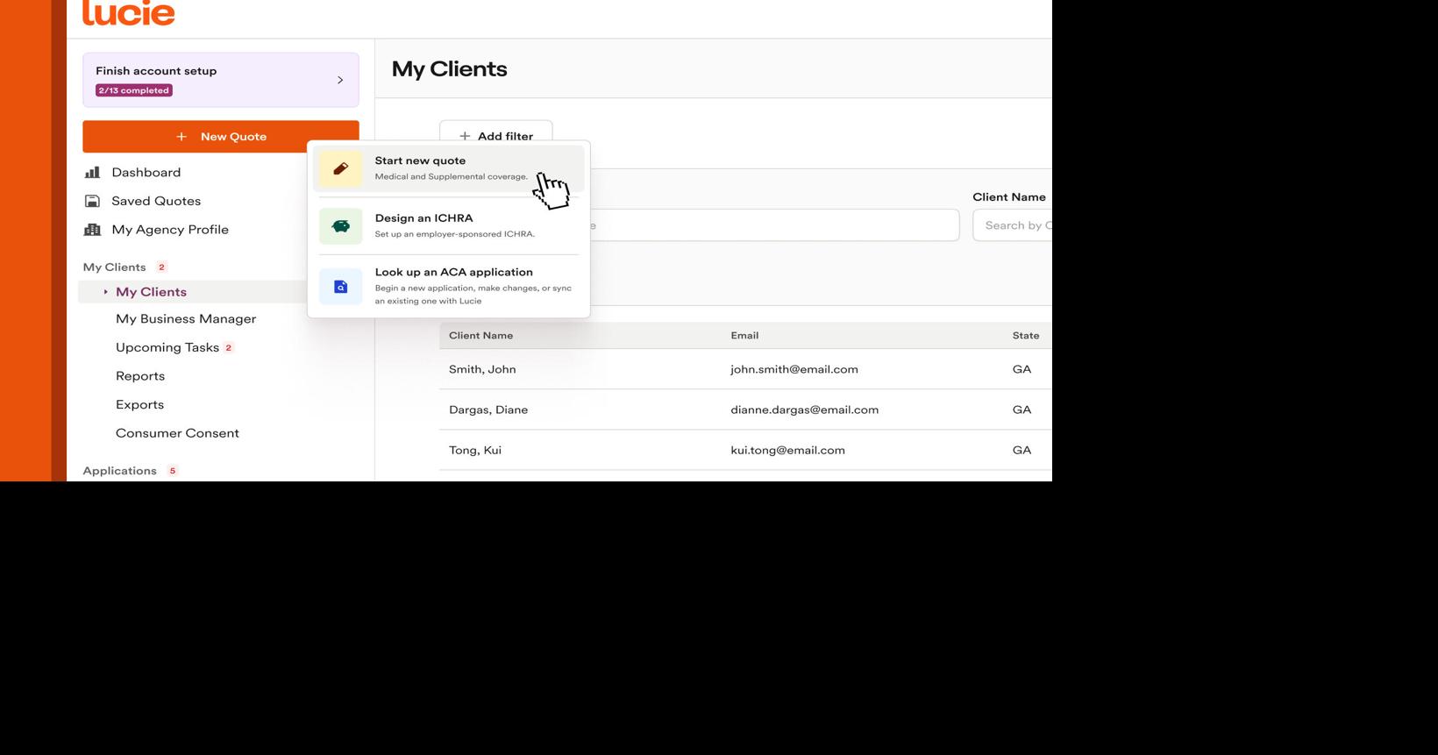Choose Look up an ACA application
1438x755 pixels.
453,273
